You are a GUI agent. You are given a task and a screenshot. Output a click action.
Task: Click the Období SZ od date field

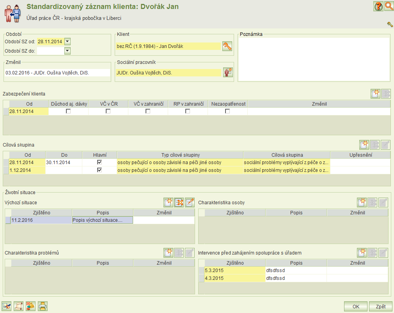(50, 41)
